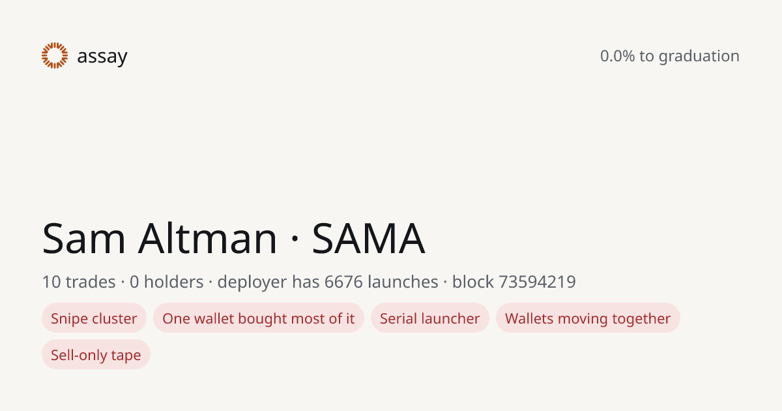This screenshot has height=411, width=782.
Task: Open the 0 holders stat
Action: [x=167, y=282]
